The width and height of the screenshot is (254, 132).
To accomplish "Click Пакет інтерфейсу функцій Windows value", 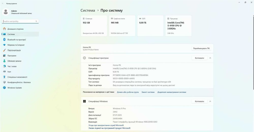I will click(135, 122).
